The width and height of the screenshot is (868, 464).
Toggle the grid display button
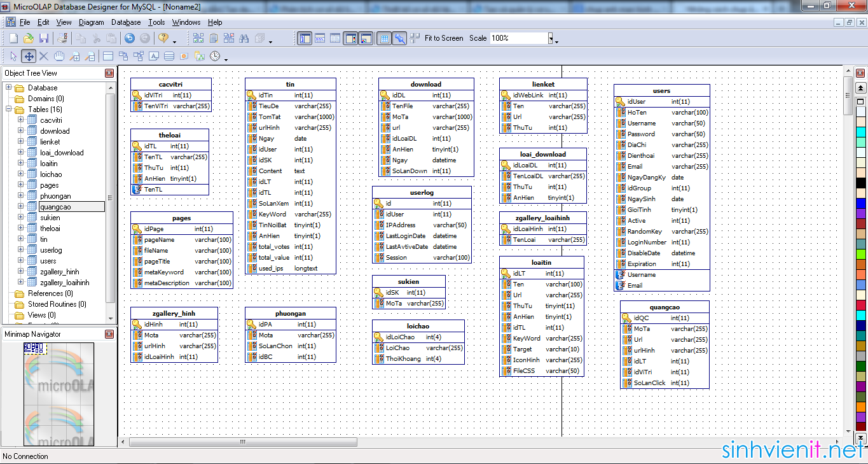click(384, 38)
